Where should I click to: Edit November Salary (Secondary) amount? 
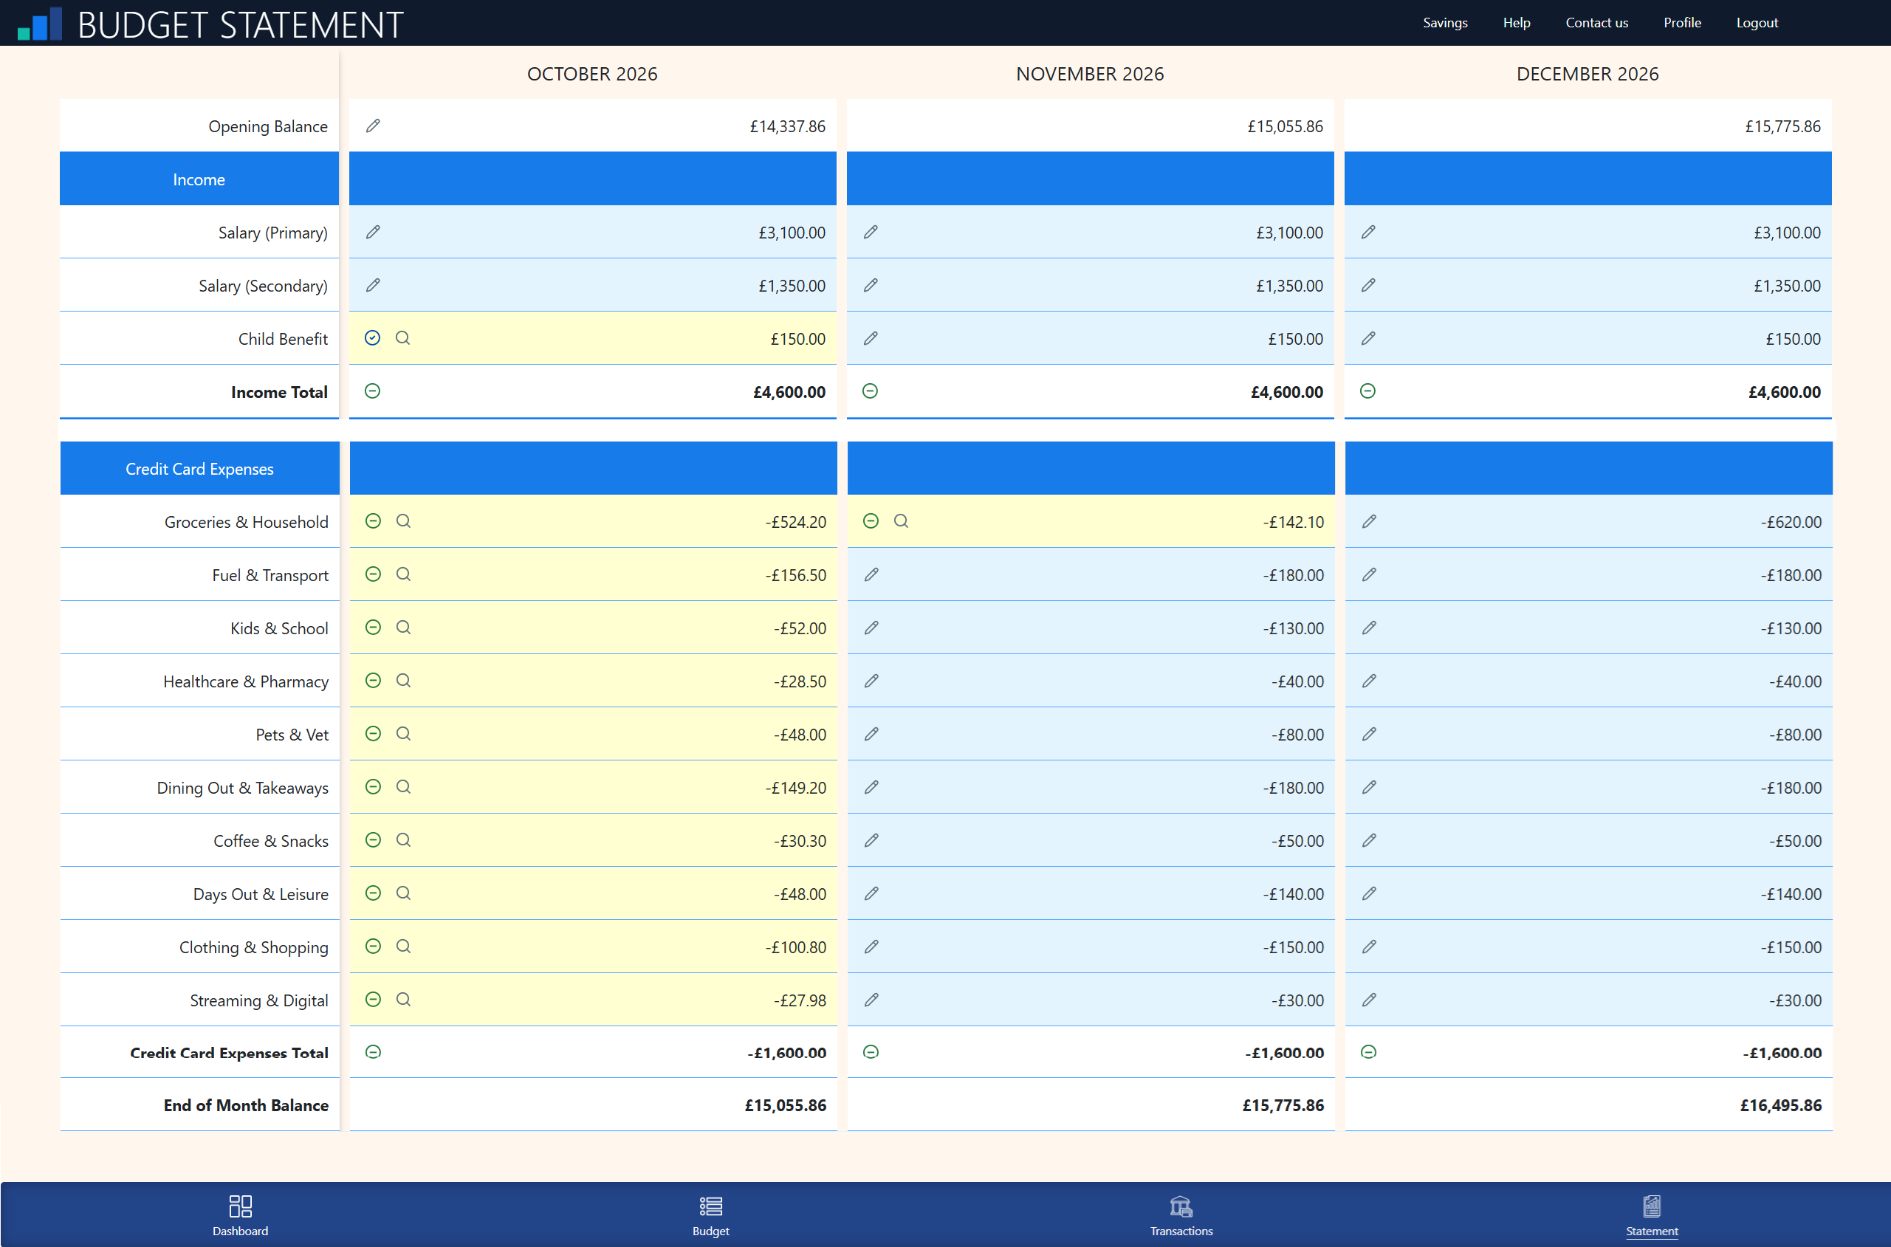[x=871, y=285]
